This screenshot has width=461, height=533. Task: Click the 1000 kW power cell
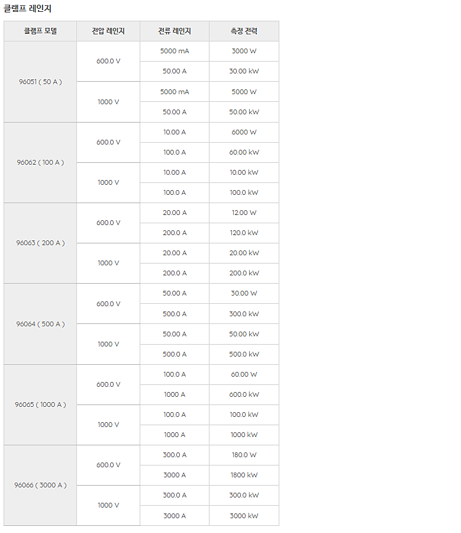coord(244,435)
